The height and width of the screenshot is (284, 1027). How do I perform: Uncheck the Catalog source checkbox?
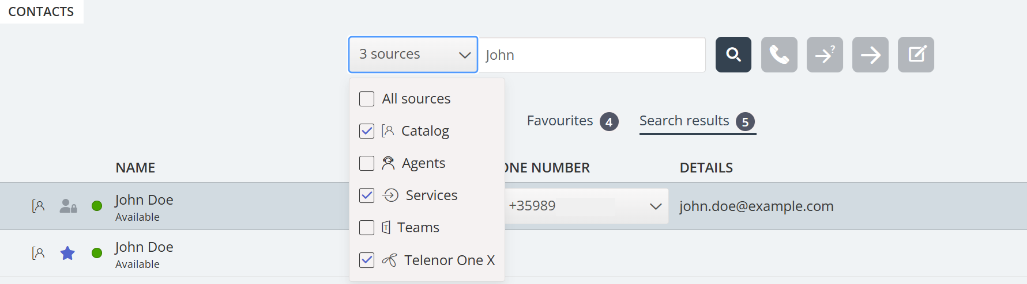pos(367,131)
